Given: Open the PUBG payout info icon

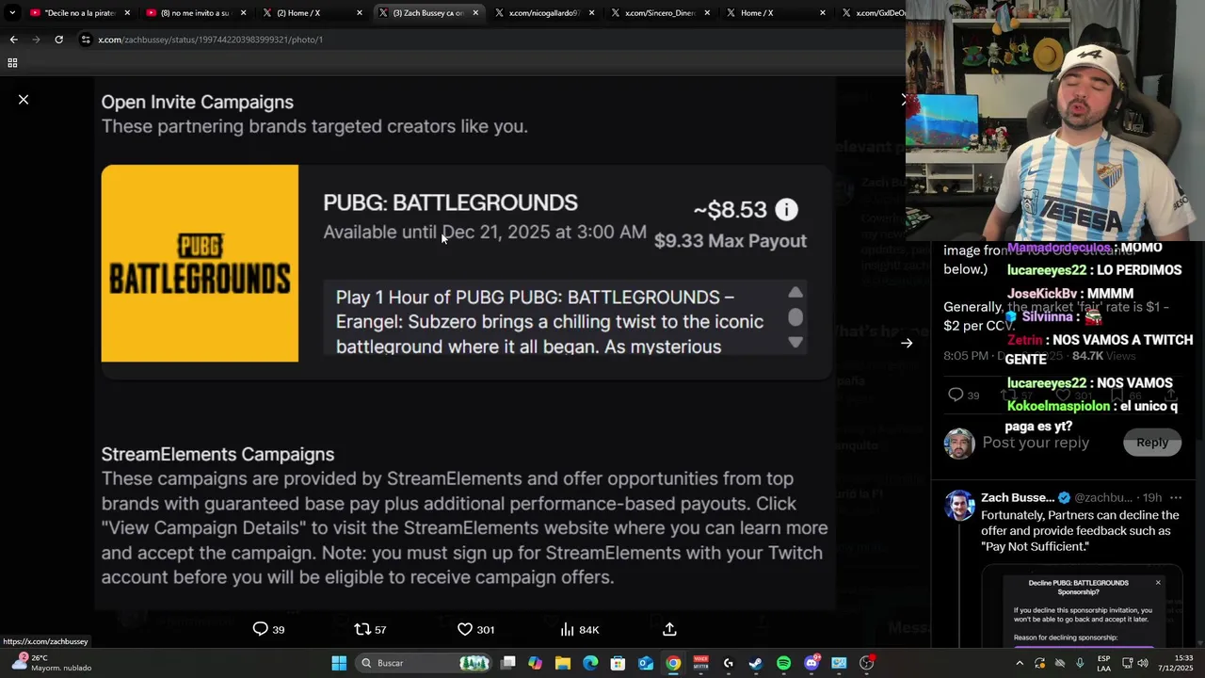Looking at the screenshot, I should pos(786,210).
